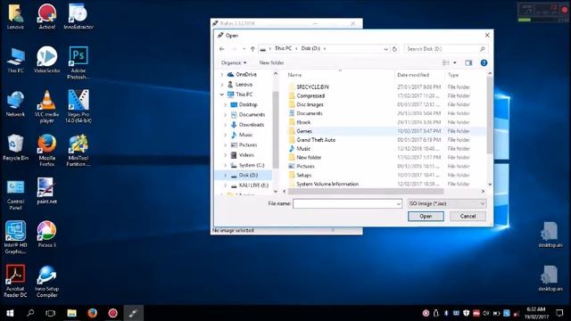Image resolution: width=571 pixels, height=321 pixels.
Task: Click the Search Disk (D:) box
Action: pos(446,49)
